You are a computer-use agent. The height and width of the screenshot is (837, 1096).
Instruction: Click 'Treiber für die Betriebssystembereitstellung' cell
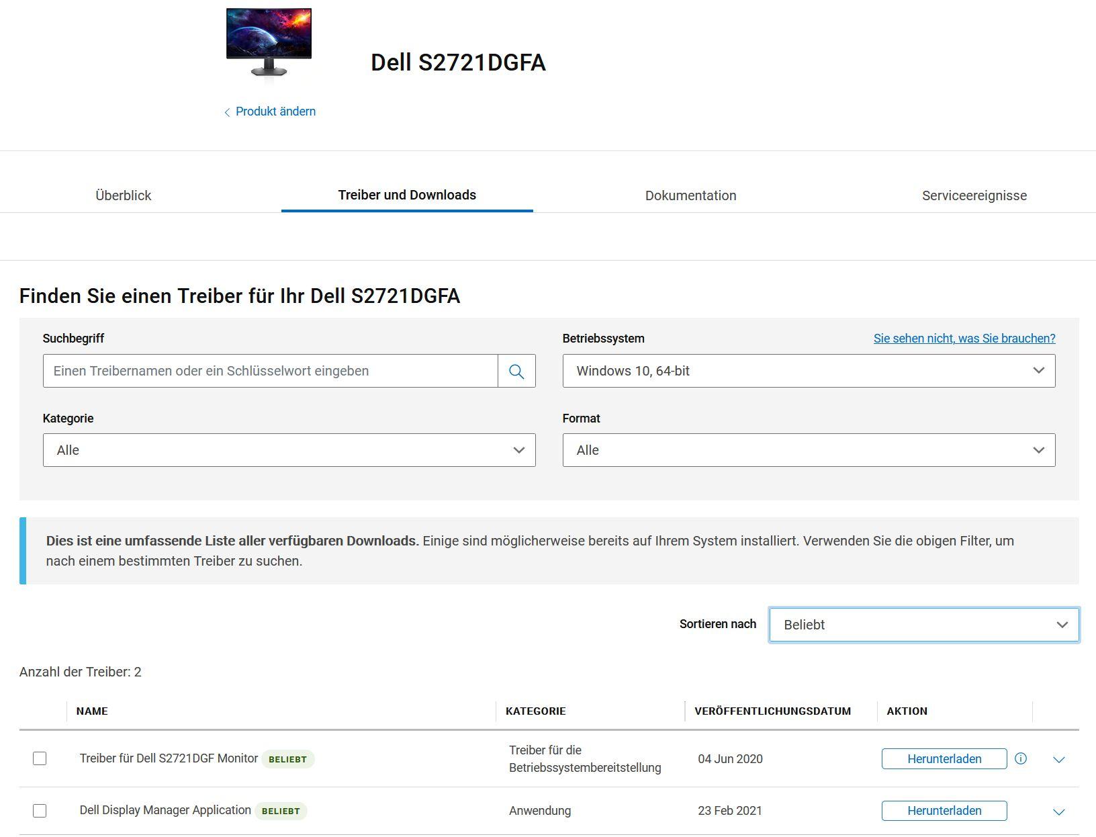pyautogui.click(x=585, y=759)
